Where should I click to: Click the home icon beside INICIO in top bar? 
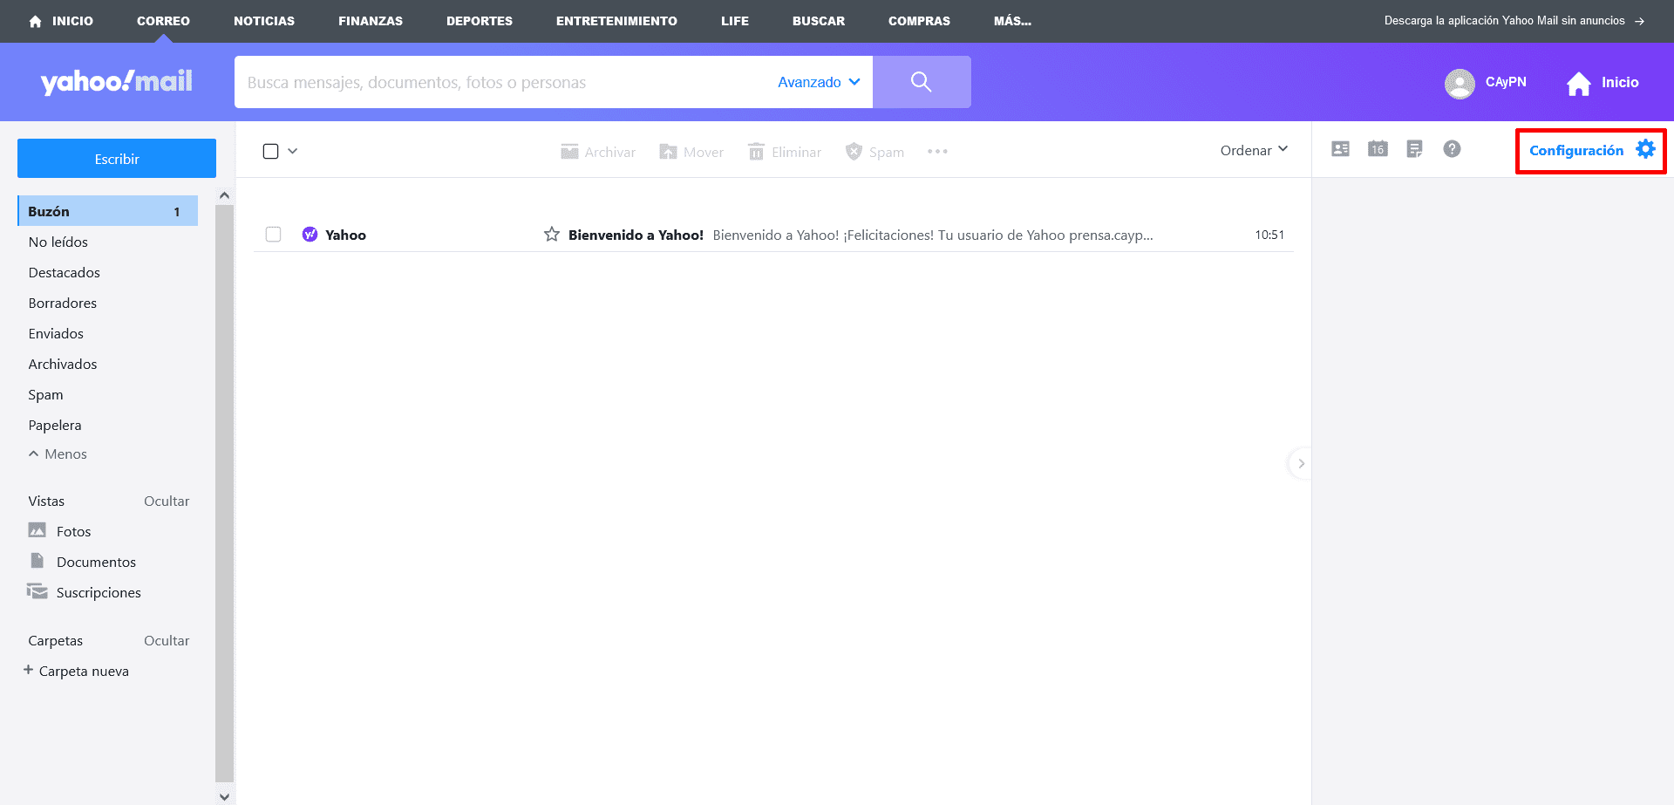tap(35, 21)
